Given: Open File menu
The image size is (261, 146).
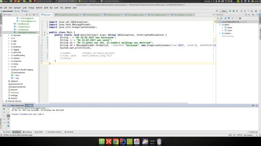Looking at the screenshot, I should (x=1, y=8).
